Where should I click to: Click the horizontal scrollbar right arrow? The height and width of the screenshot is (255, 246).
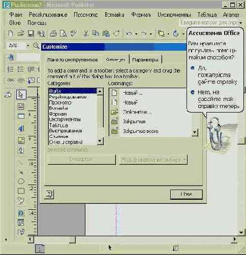[235, 239]
